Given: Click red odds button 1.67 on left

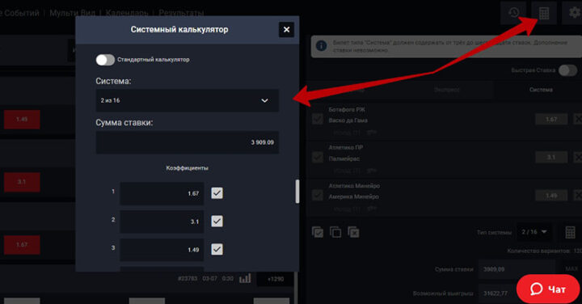Looking at the screenshot, I should (x=22, y=245).
